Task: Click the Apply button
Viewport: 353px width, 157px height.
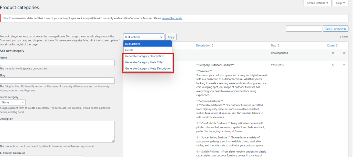Action: pos(171,37)
